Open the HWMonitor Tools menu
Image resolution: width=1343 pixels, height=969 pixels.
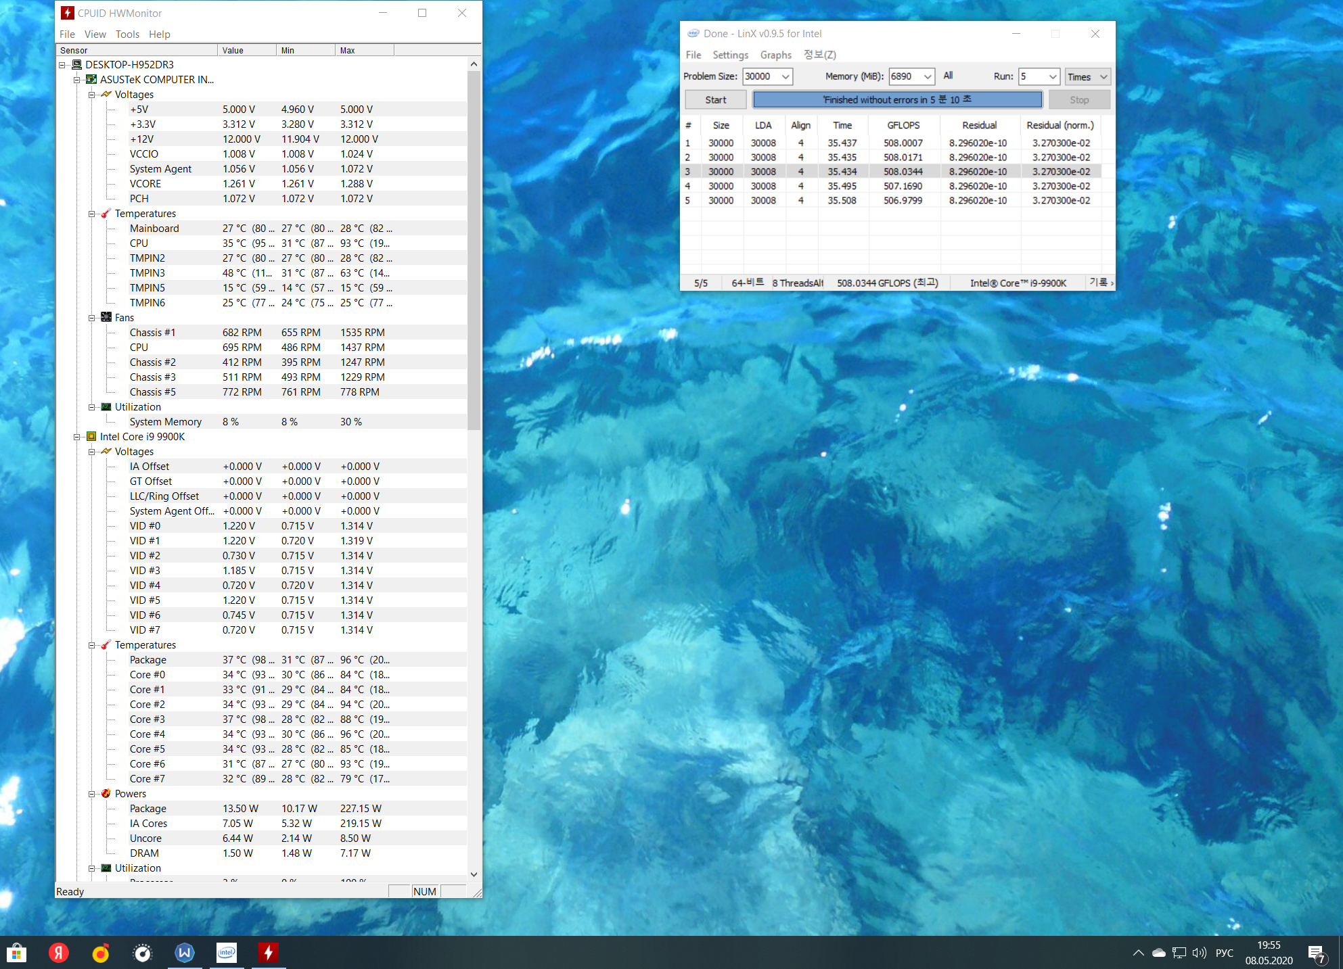pos(127,34)
